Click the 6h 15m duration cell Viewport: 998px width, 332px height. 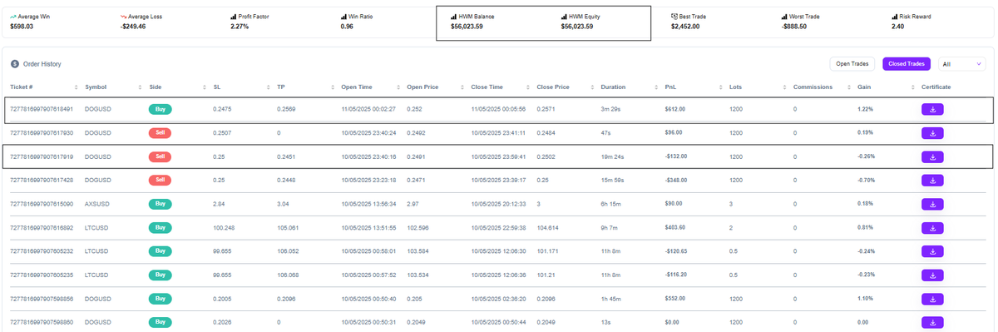pyautogui.click(x=610, y=204)
